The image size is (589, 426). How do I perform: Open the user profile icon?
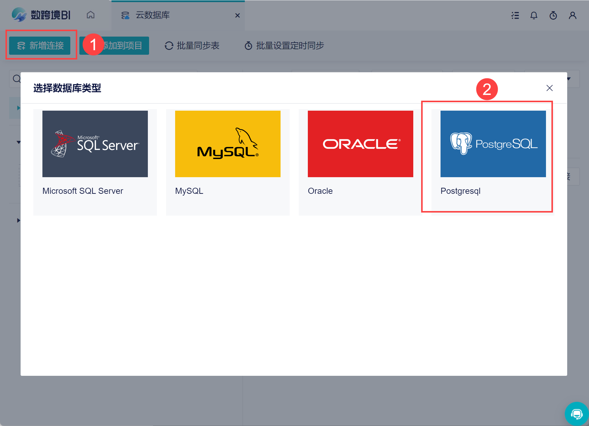[572, 15]
